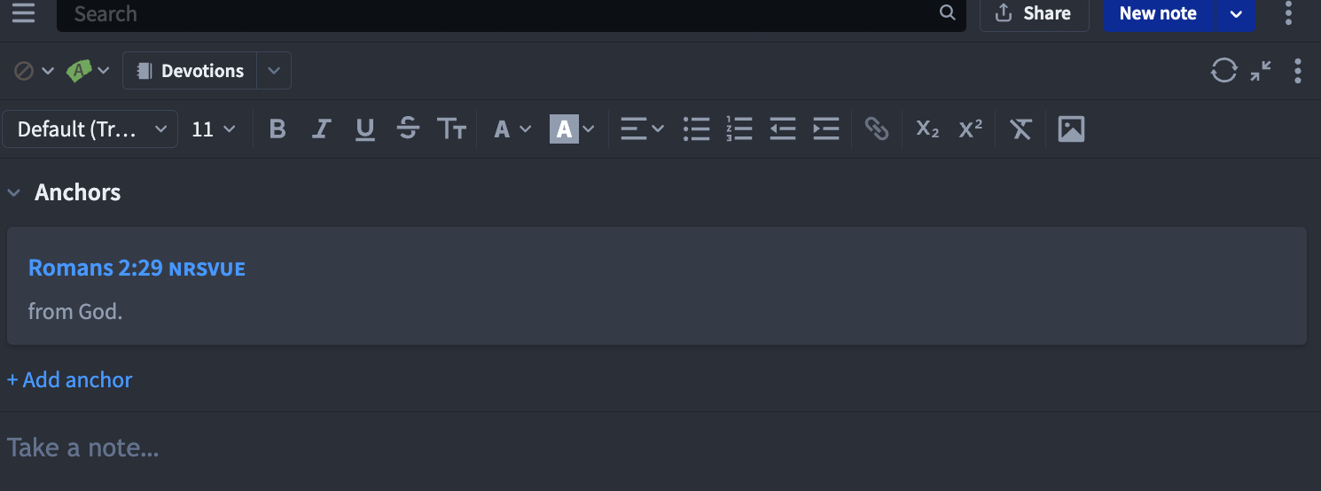Increase the indent level
Viewport: 1321px width, 491px height.
[x=825, y=129]
